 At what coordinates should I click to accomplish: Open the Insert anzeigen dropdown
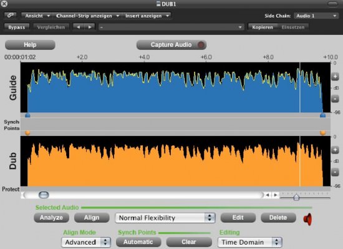(x=147, y=16)
